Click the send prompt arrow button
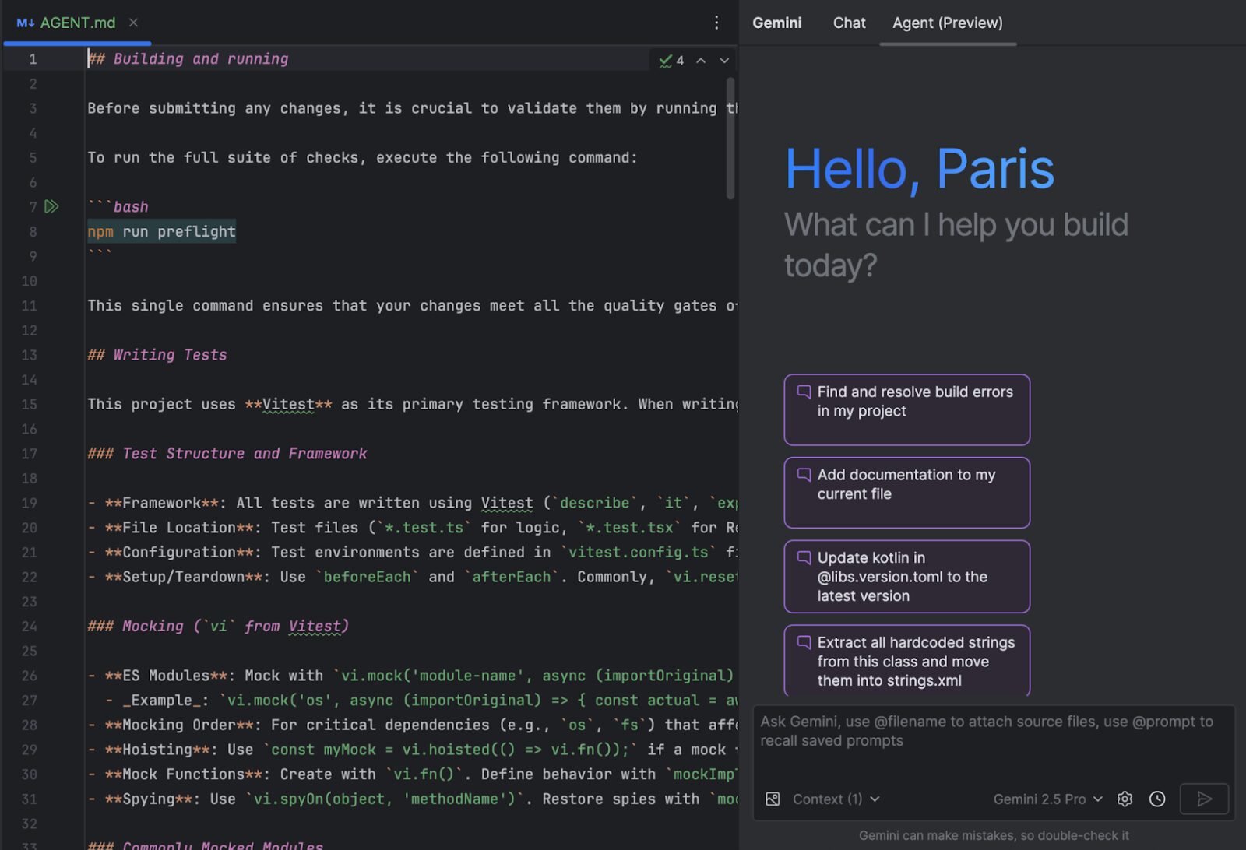1246x850 pixels. click(1204, 799)
